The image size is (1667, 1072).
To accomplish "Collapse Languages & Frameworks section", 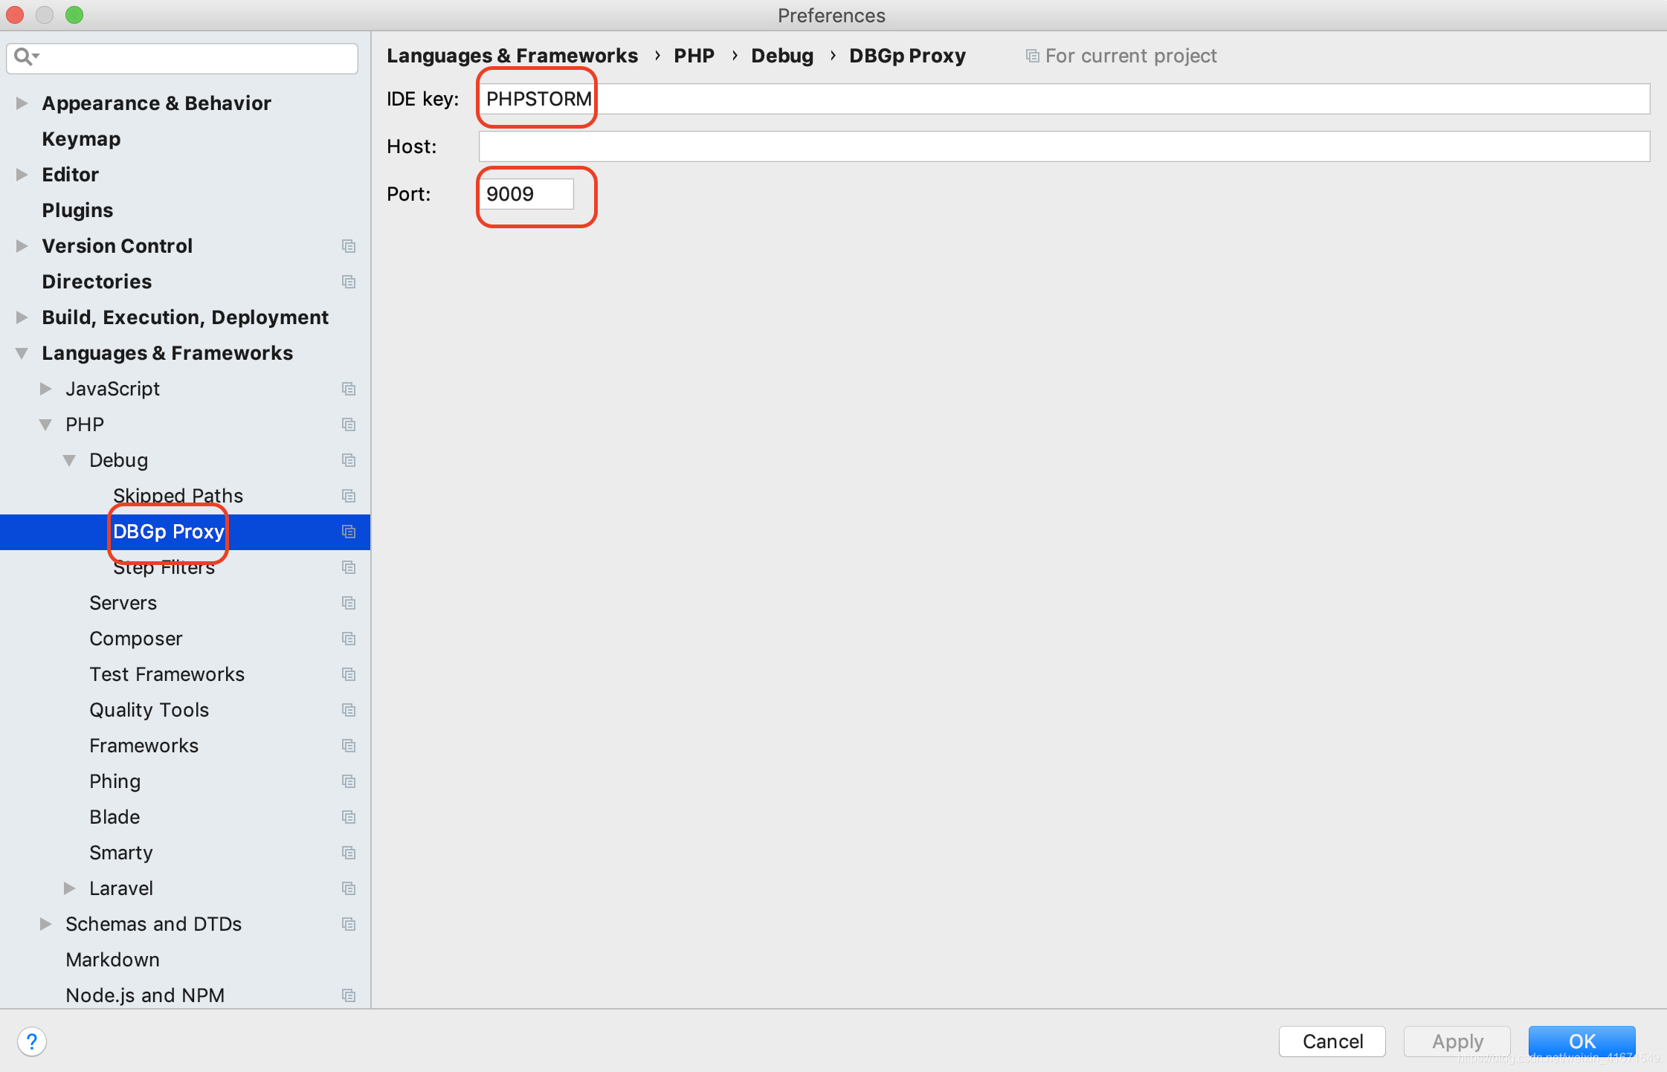I will (x=22, y=353).
